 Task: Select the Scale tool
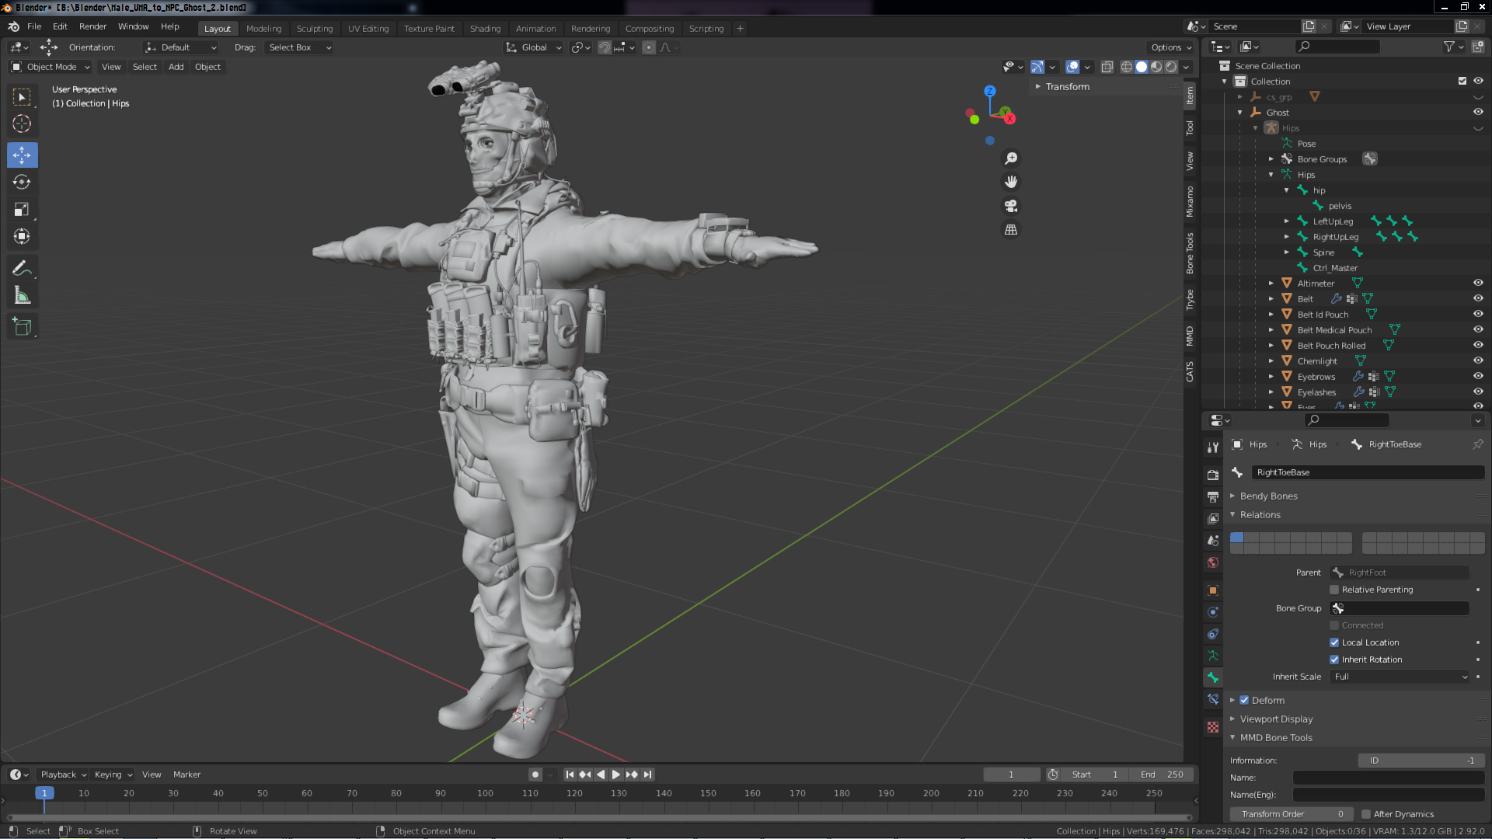pyautogui.click(x=22, y=210)
